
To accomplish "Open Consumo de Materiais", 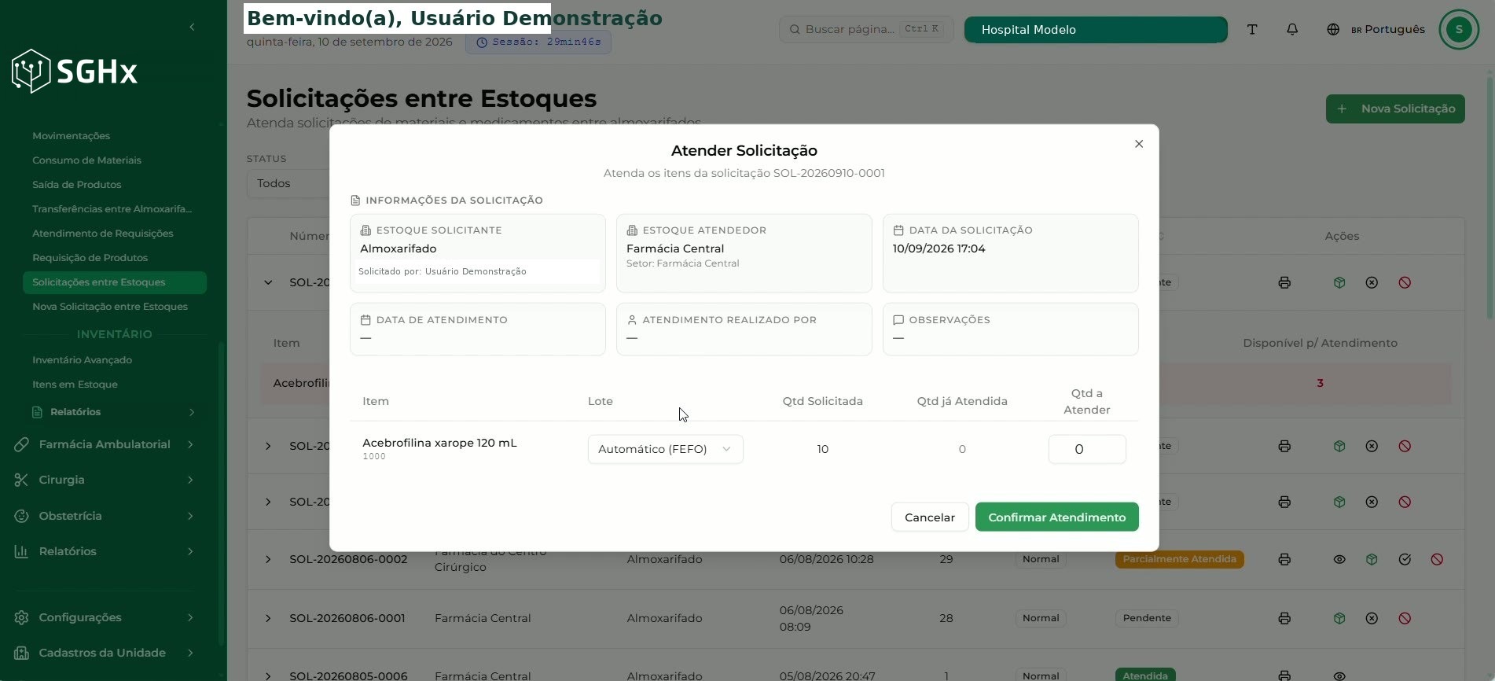I will [x=86, y=160].
